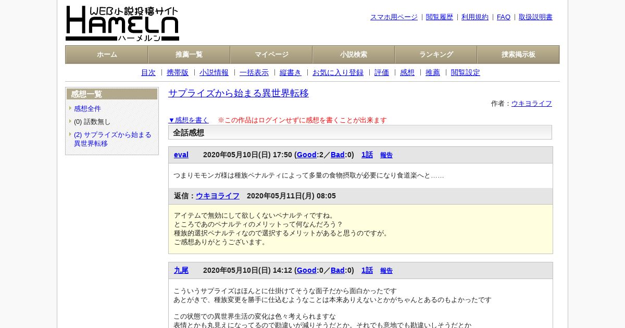The height and width of the screenshot is (328, 625).
Task: Vote Bad on eval's comment
Action: click(x=337, y=155)
